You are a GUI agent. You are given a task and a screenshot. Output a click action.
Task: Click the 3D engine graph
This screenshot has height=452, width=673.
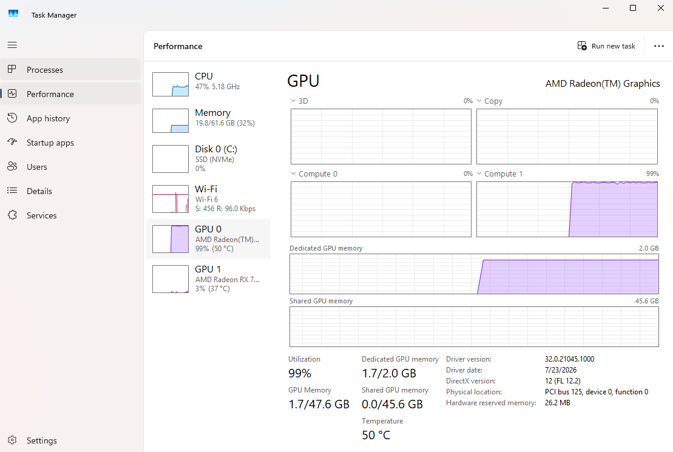380,137
